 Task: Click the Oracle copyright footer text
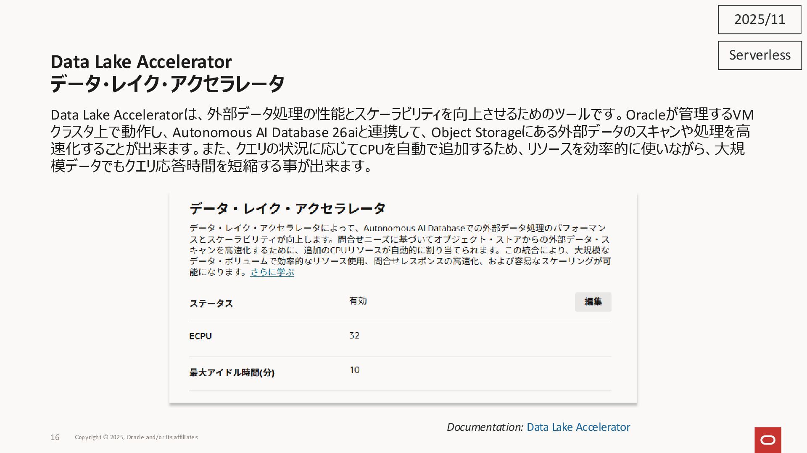coord(136,437)
